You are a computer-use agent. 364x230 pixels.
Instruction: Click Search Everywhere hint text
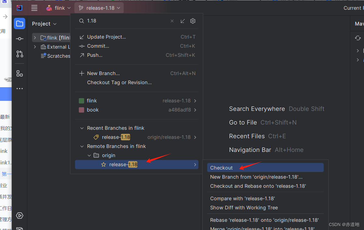coord(257,109)
